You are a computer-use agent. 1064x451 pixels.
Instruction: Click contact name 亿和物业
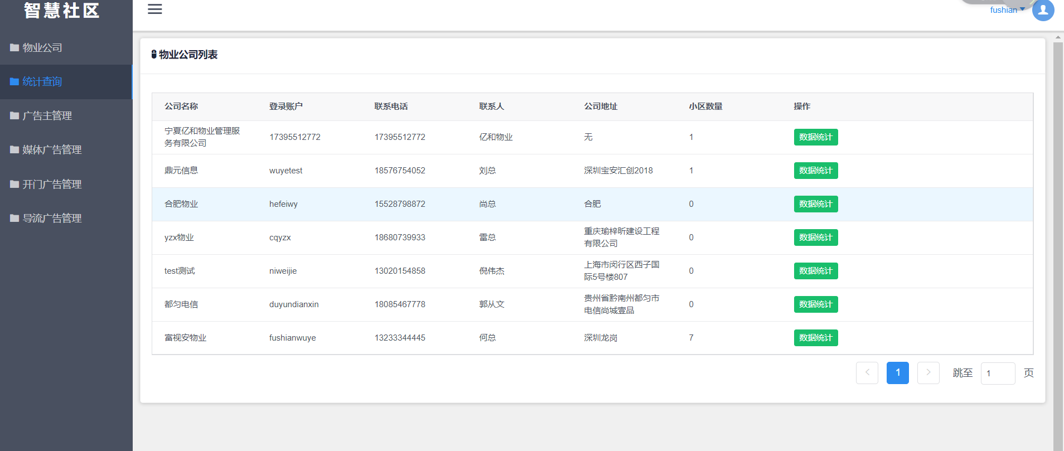coord(496,137)
